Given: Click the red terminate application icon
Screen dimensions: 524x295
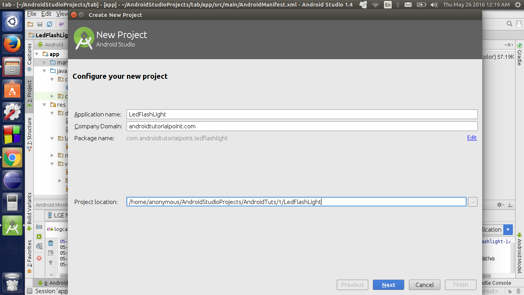Looking at the screenshot, I should click(x=39, y=258).
